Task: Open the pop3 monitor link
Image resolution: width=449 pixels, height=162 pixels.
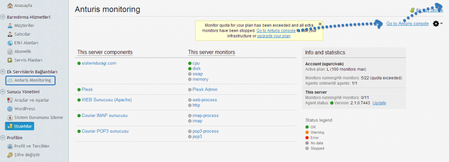Action: pyautogui.click(x=197, y=137)
